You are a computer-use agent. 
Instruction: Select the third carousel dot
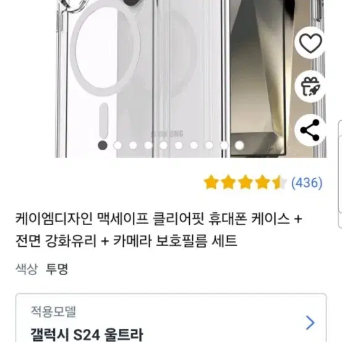point(133,145)
